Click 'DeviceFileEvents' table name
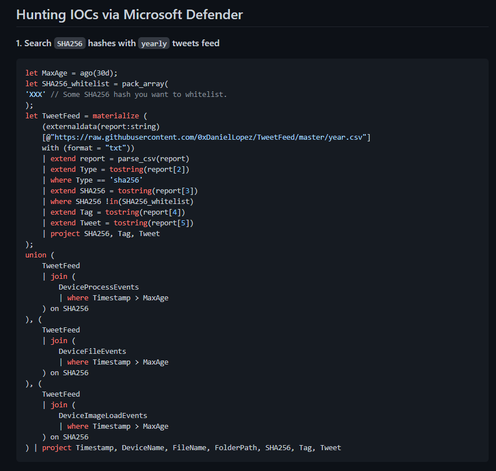496x471 pixels. 92,351
